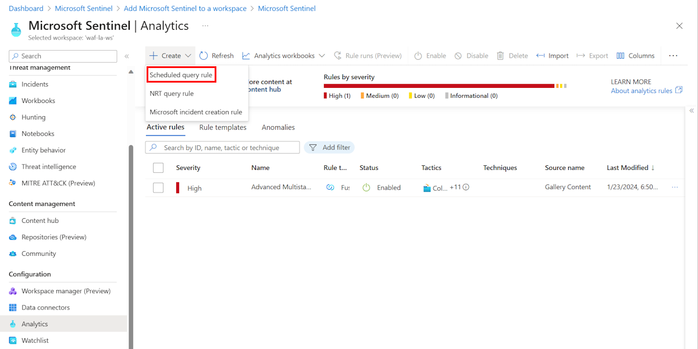Image resolution: width=698 pixels, height=349 pixels.
Task: Click the Enable toolbar button
Action: click(430, 56)
